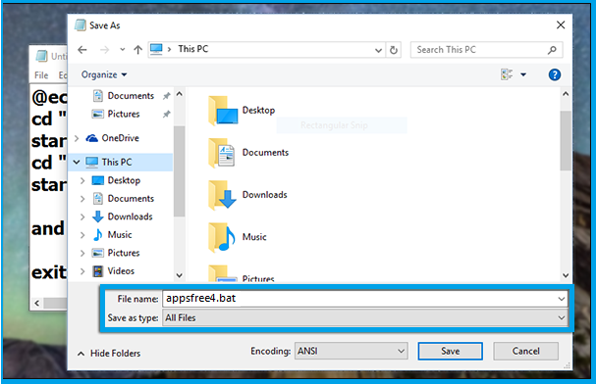Screen dimensions: 596x384
Task: Click the Back arrow in Save As
Action: point(82,50)
